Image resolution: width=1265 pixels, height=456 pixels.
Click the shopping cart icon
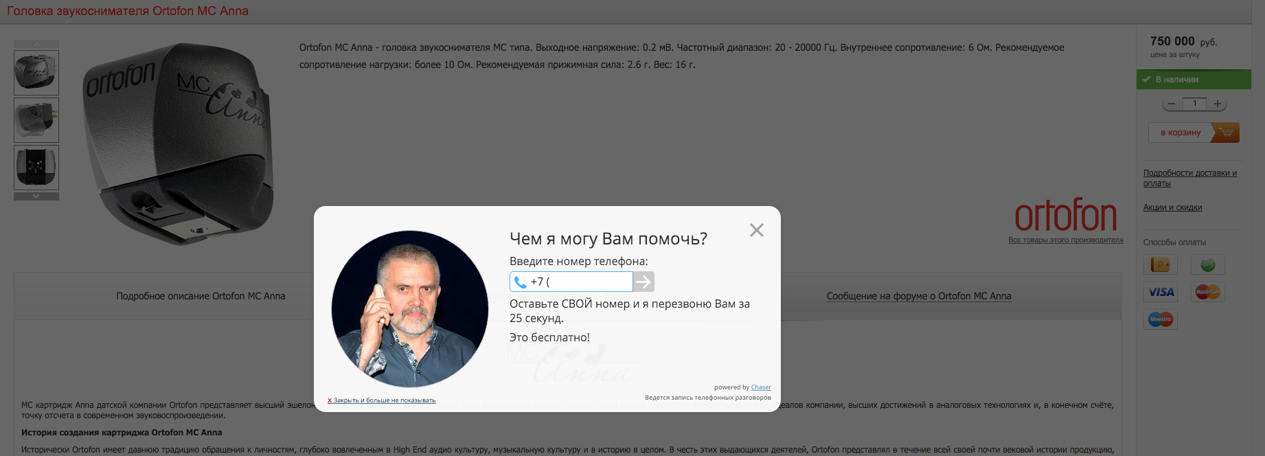click(x=1226, y=133)
